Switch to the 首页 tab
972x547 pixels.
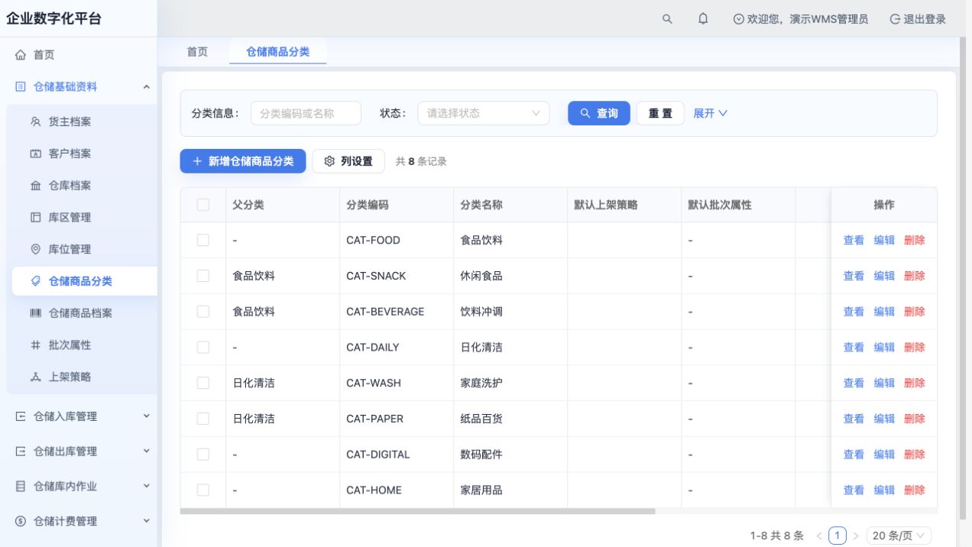point(197,52)
